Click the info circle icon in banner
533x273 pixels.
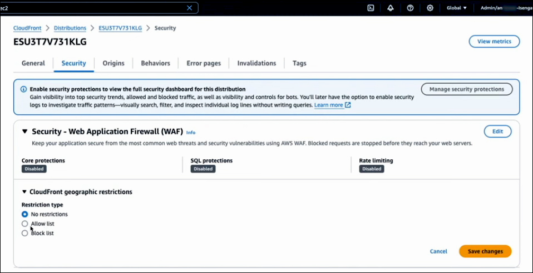point(23,89)
